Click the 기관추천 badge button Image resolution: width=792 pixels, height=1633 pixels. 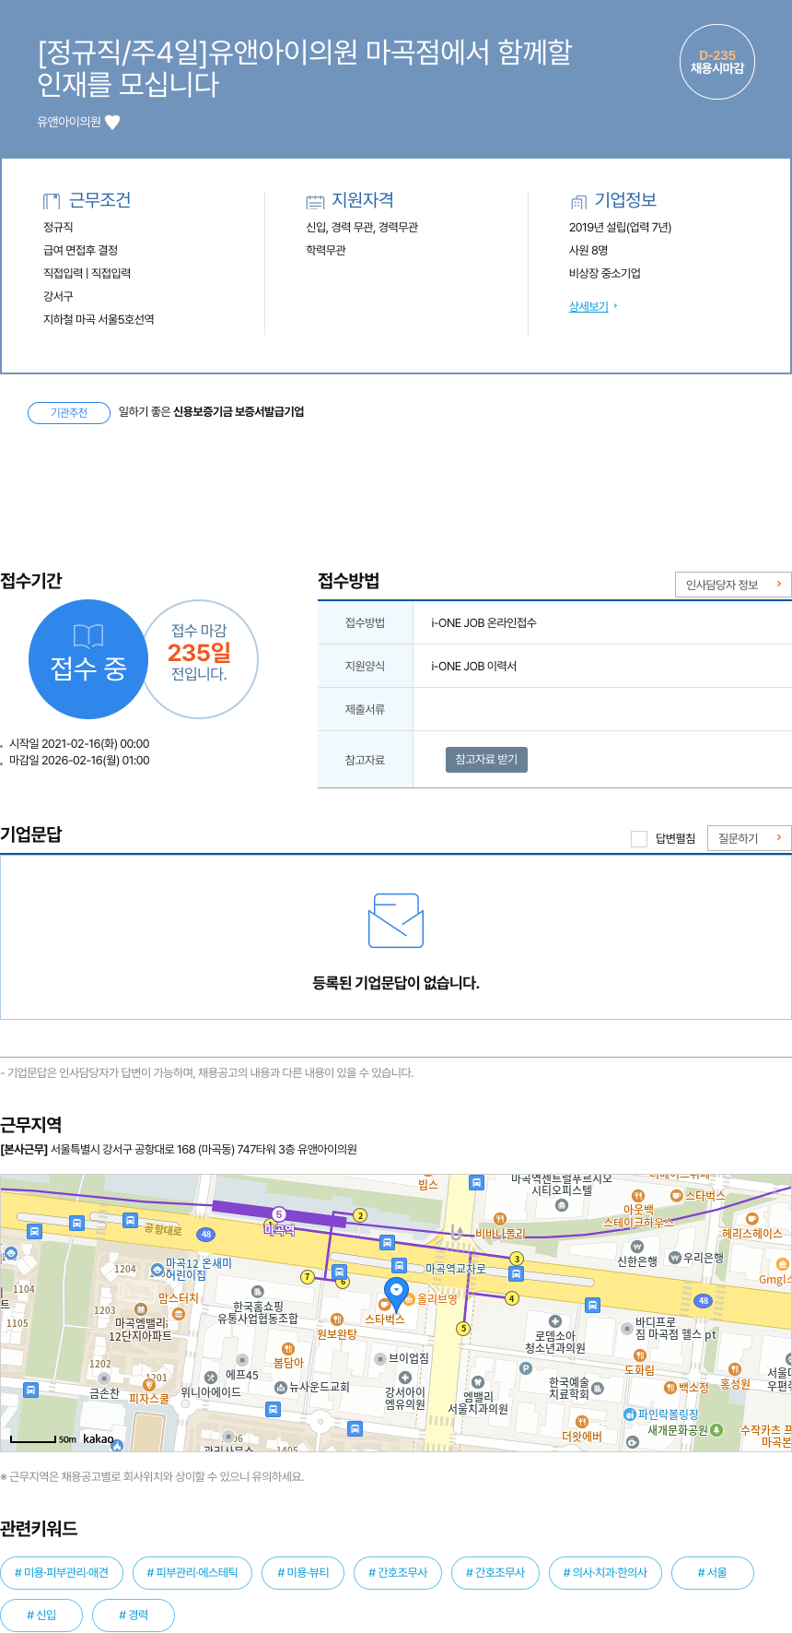point(69,412)
